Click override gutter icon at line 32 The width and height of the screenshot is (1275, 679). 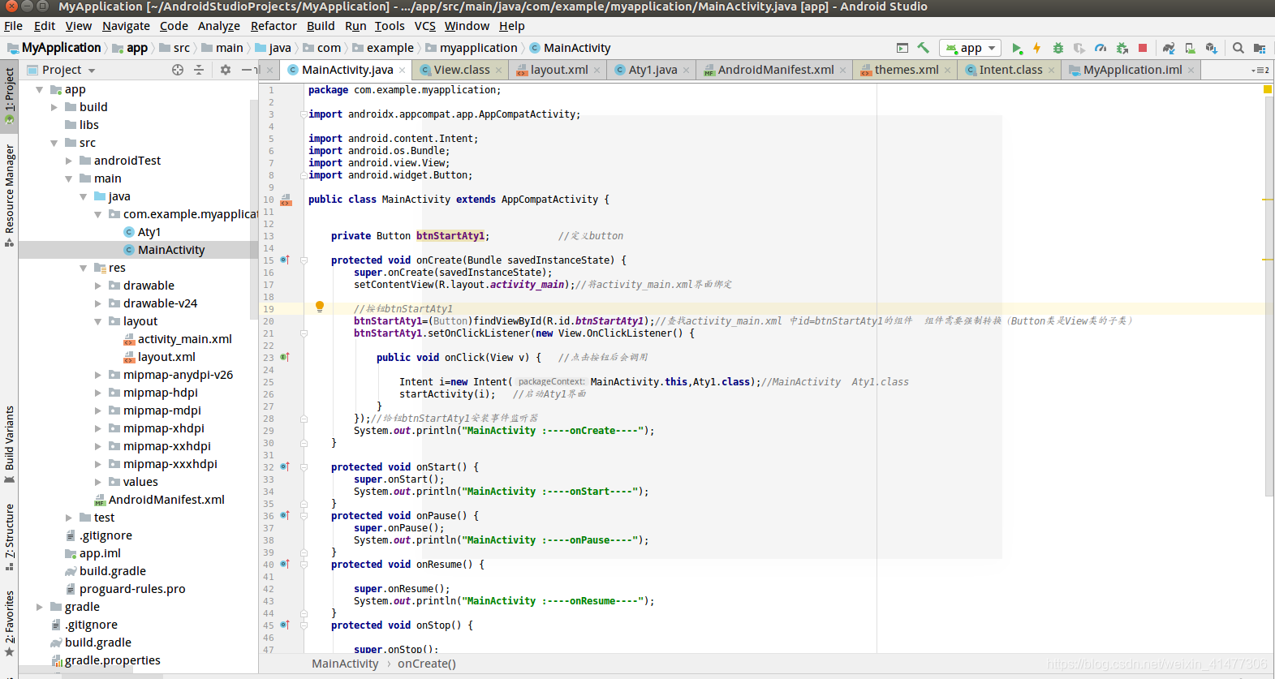click(285, 466)
